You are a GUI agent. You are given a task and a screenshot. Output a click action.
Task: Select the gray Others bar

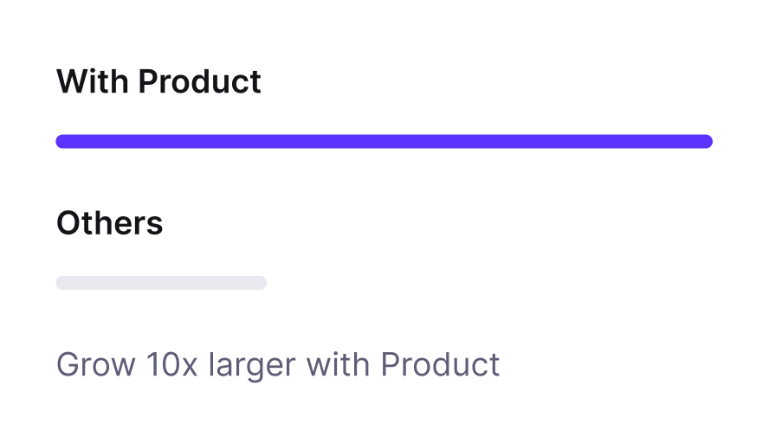pyautogui.click(x=161, y=283)
